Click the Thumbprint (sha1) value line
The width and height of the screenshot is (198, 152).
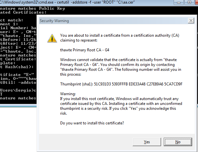point(121,84)
